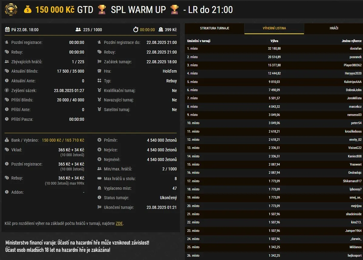Click winner name dostafan
The image size is (363, 260).
coord(355,48)
